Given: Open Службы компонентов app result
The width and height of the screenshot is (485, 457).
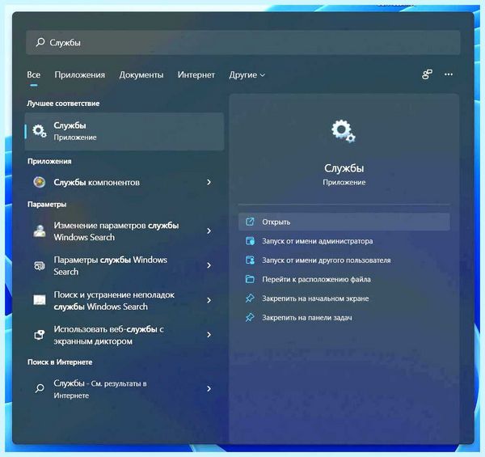Looking at the screenshot, I should tap(124, 182).
